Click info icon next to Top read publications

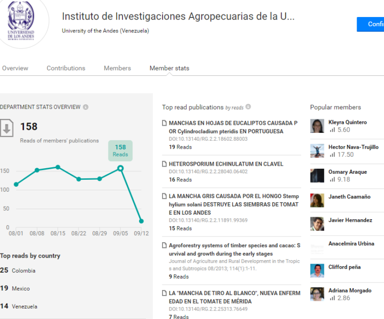pos(248,106)
